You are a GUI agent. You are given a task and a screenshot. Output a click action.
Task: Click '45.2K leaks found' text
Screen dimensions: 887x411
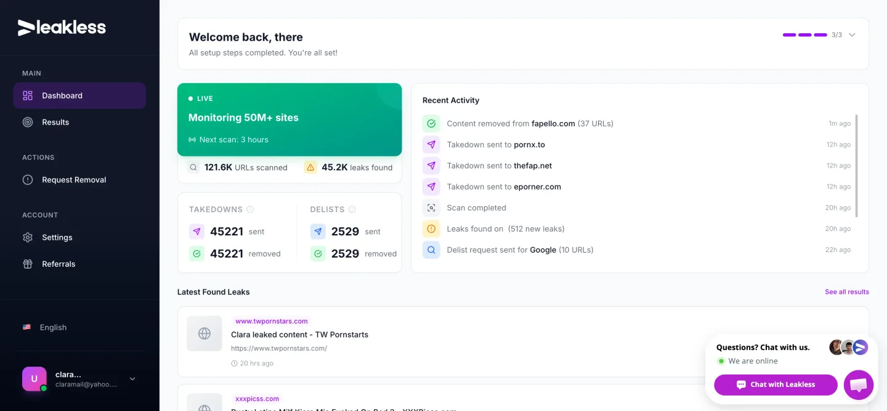(357, 168)
